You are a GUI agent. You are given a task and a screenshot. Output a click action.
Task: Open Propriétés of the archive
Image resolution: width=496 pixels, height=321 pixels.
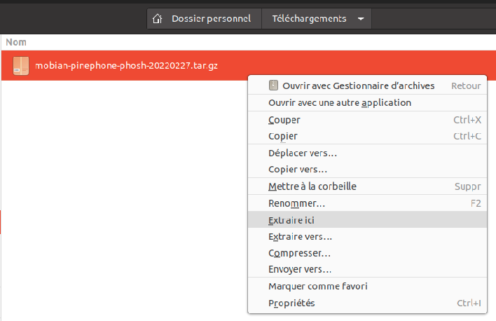click(x=291, y=303)
